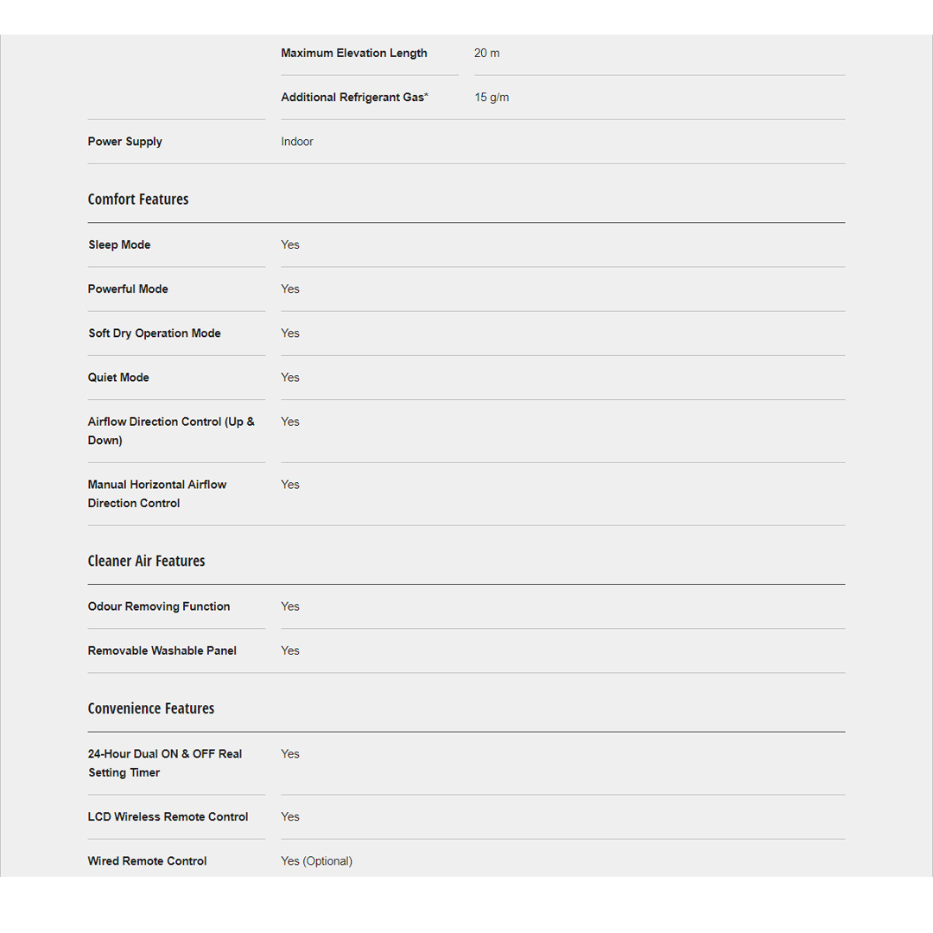Click the Wired Remote Control label
The image size is (933, 933).
(x=148, y=860)
